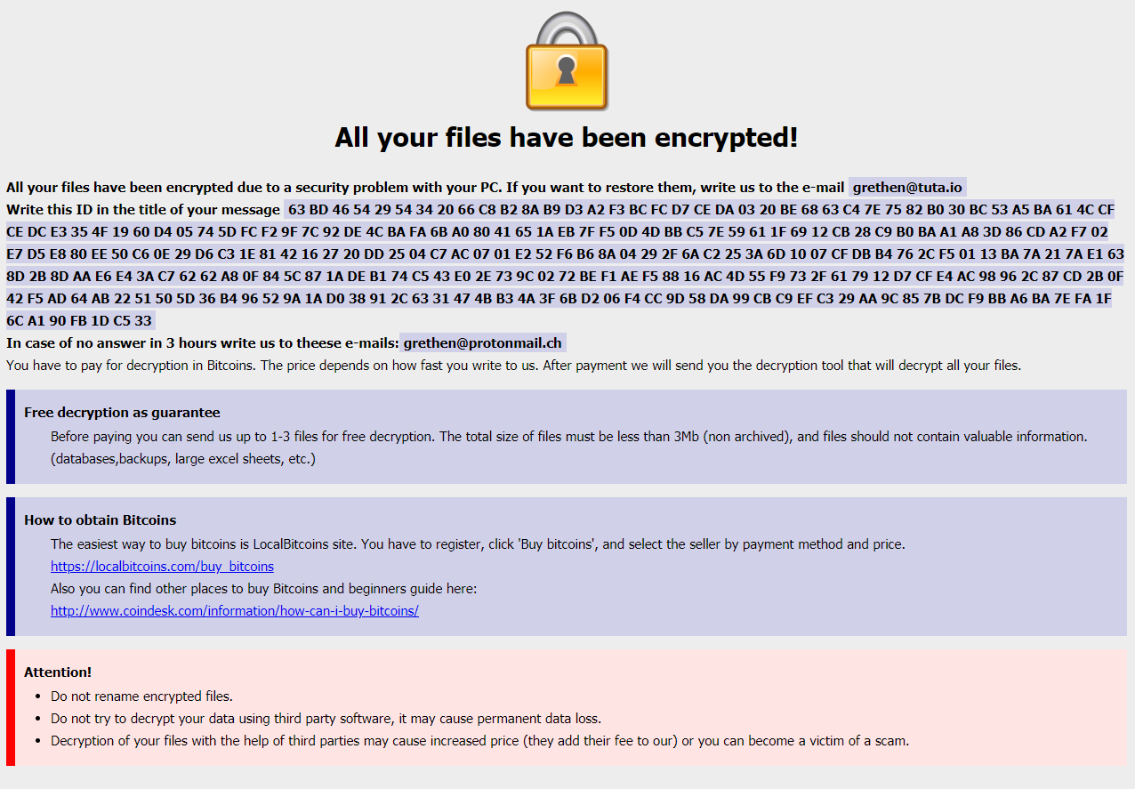Click the '(databases,backups, large excel sheets, etc.)' text

(183, 459)
